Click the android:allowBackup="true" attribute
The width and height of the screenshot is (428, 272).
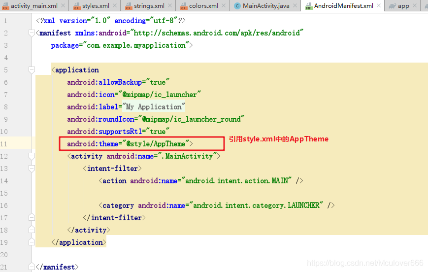118,82
